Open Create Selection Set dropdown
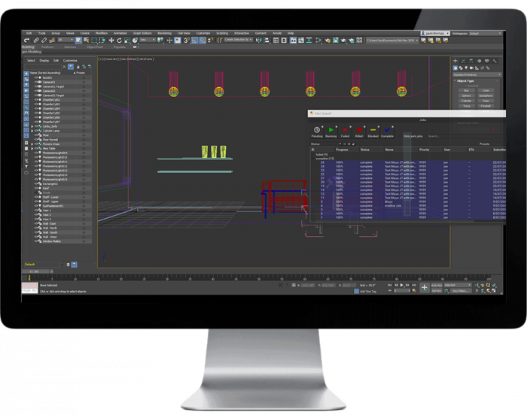The height and width of the screenshot is (415, 527). tap(239, 40)
